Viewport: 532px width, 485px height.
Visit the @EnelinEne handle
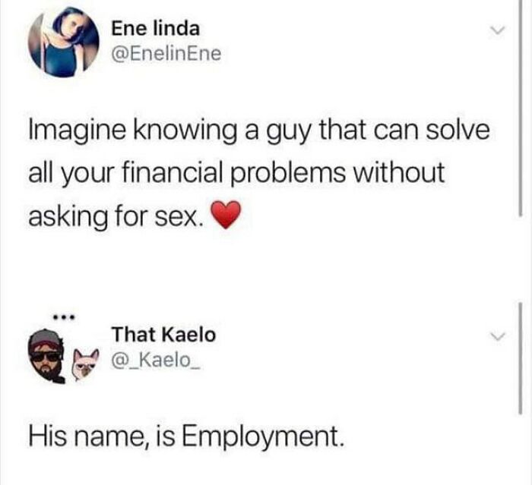tap(166, 54)
